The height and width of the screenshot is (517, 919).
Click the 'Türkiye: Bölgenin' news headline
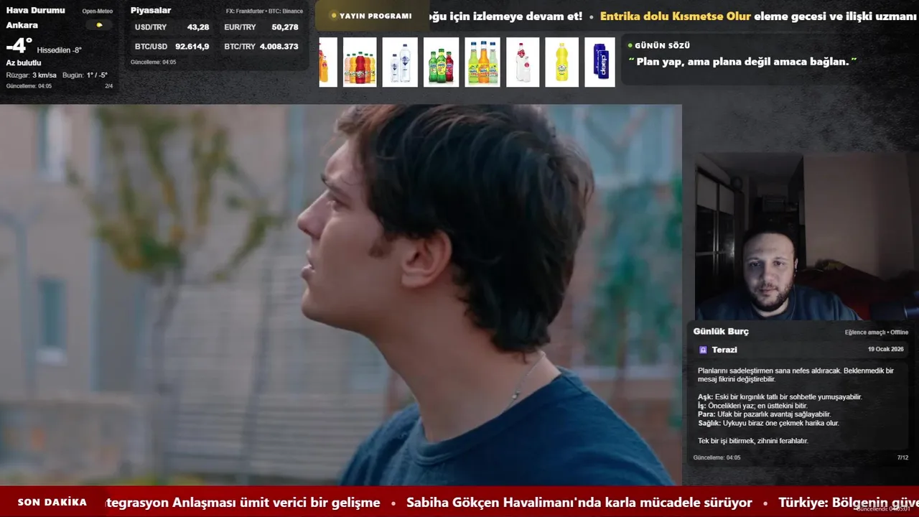(x=849, y=503)
